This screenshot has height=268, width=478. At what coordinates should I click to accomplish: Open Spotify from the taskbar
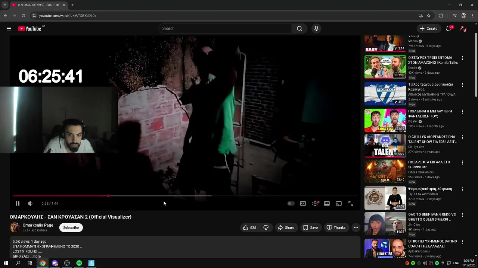[79, 263]
